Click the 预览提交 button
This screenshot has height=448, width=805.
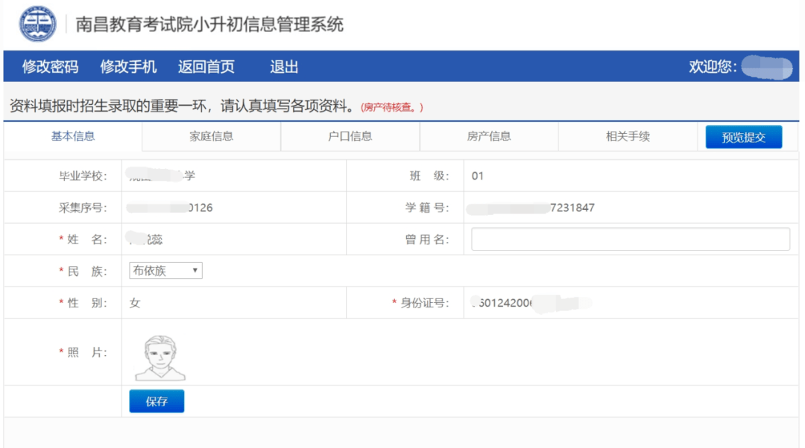(744, 137)
